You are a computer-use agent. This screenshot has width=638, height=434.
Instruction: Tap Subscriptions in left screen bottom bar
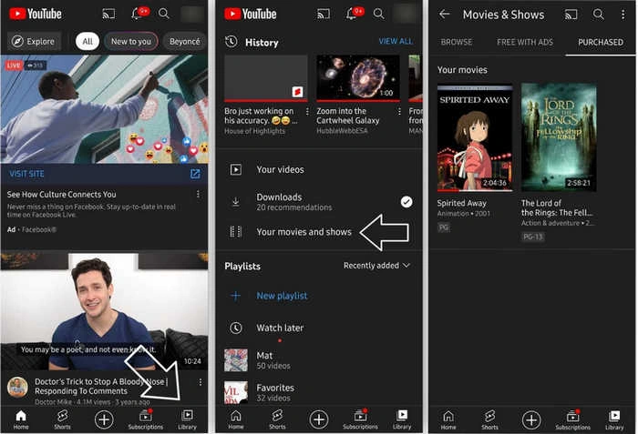coord(146,419)
